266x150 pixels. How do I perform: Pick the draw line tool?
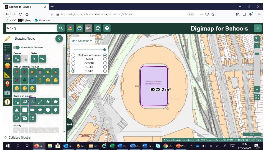click(40, 102)
